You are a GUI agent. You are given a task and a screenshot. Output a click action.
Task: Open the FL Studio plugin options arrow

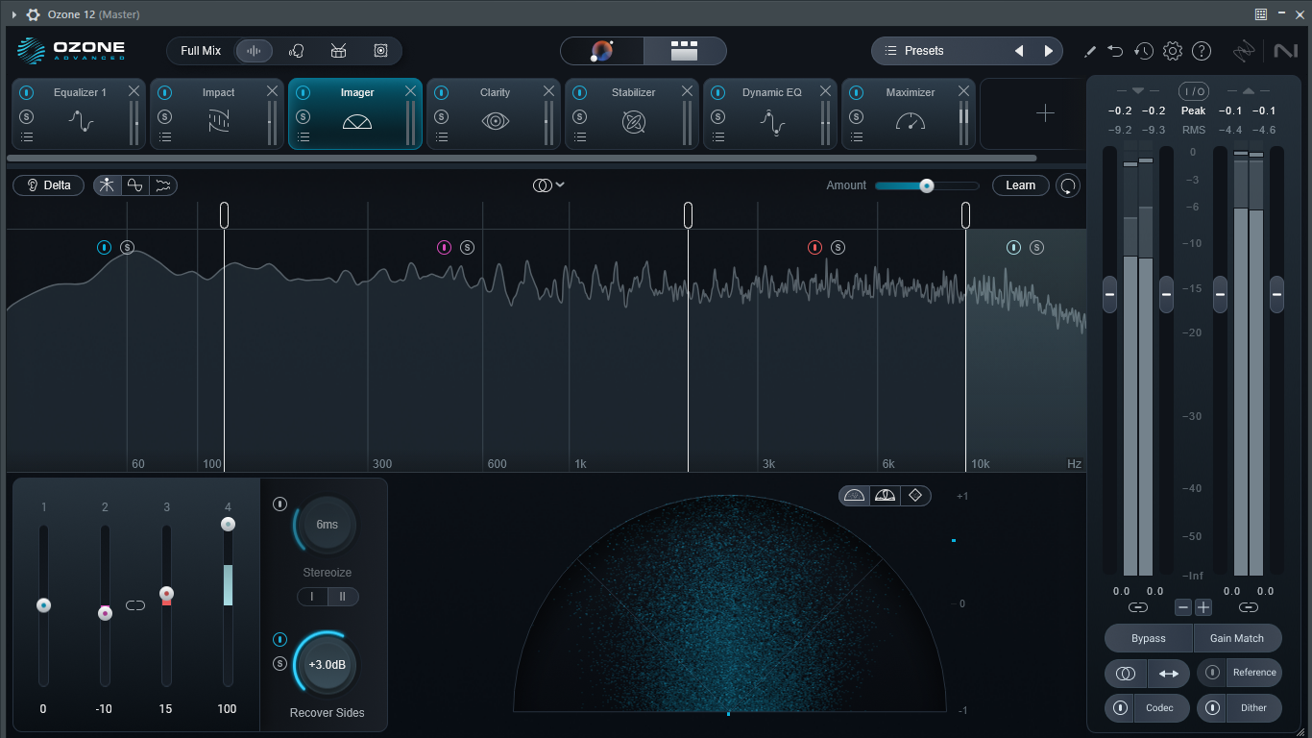coord(13,14)
